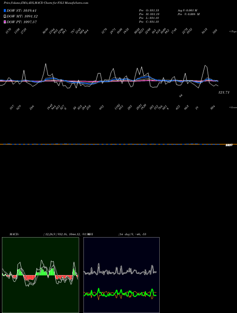Viewport: 237px width, 313px height.
Task: Select the DOW ST: 1019.41 label
Action: [x=21, y=11]
